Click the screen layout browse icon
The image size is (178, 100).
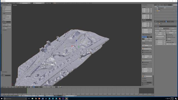[18, 3]
